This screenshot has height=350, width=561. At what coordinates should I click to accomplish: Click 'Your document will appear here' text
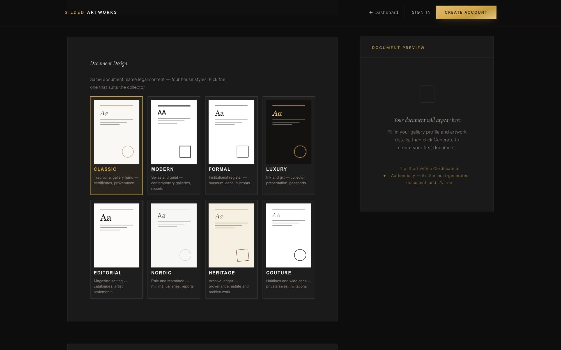click(x=427, y=120)
